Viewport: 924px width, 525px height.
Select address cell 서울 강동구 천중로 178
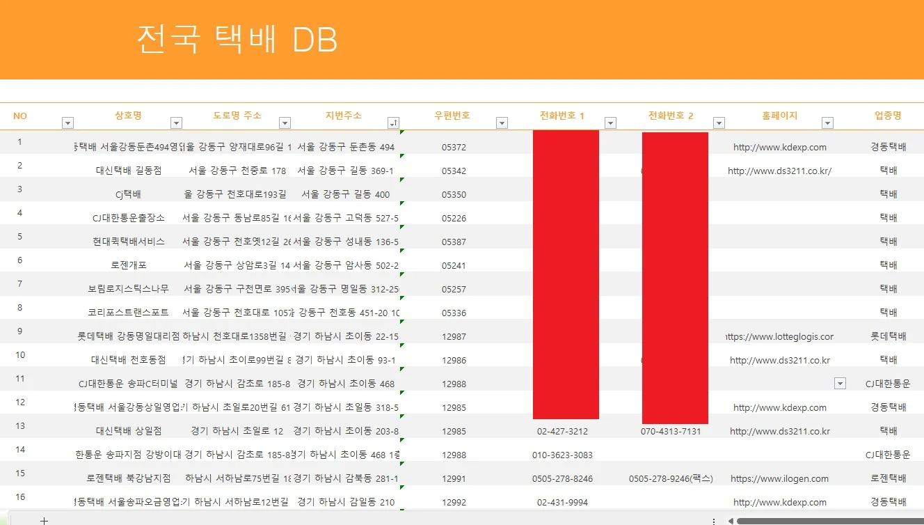tap(237, 171)
